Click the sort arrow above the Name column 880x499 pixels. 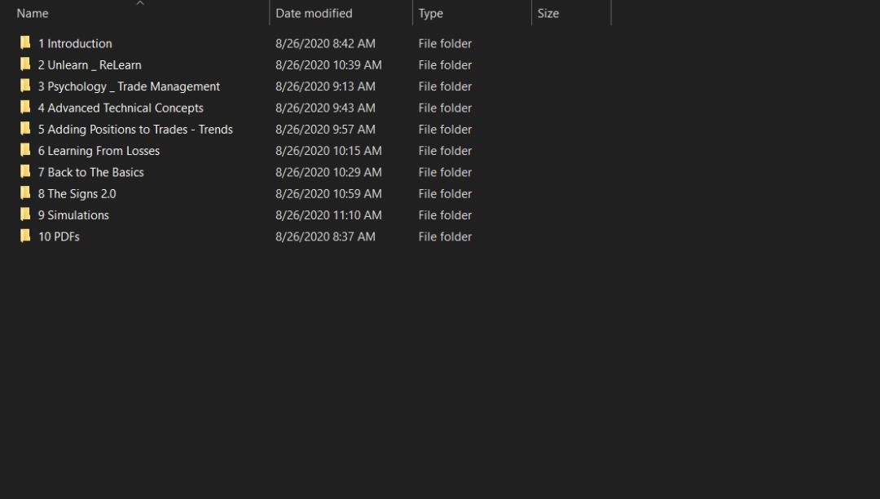pyautogui.click(x=140, y=3)
